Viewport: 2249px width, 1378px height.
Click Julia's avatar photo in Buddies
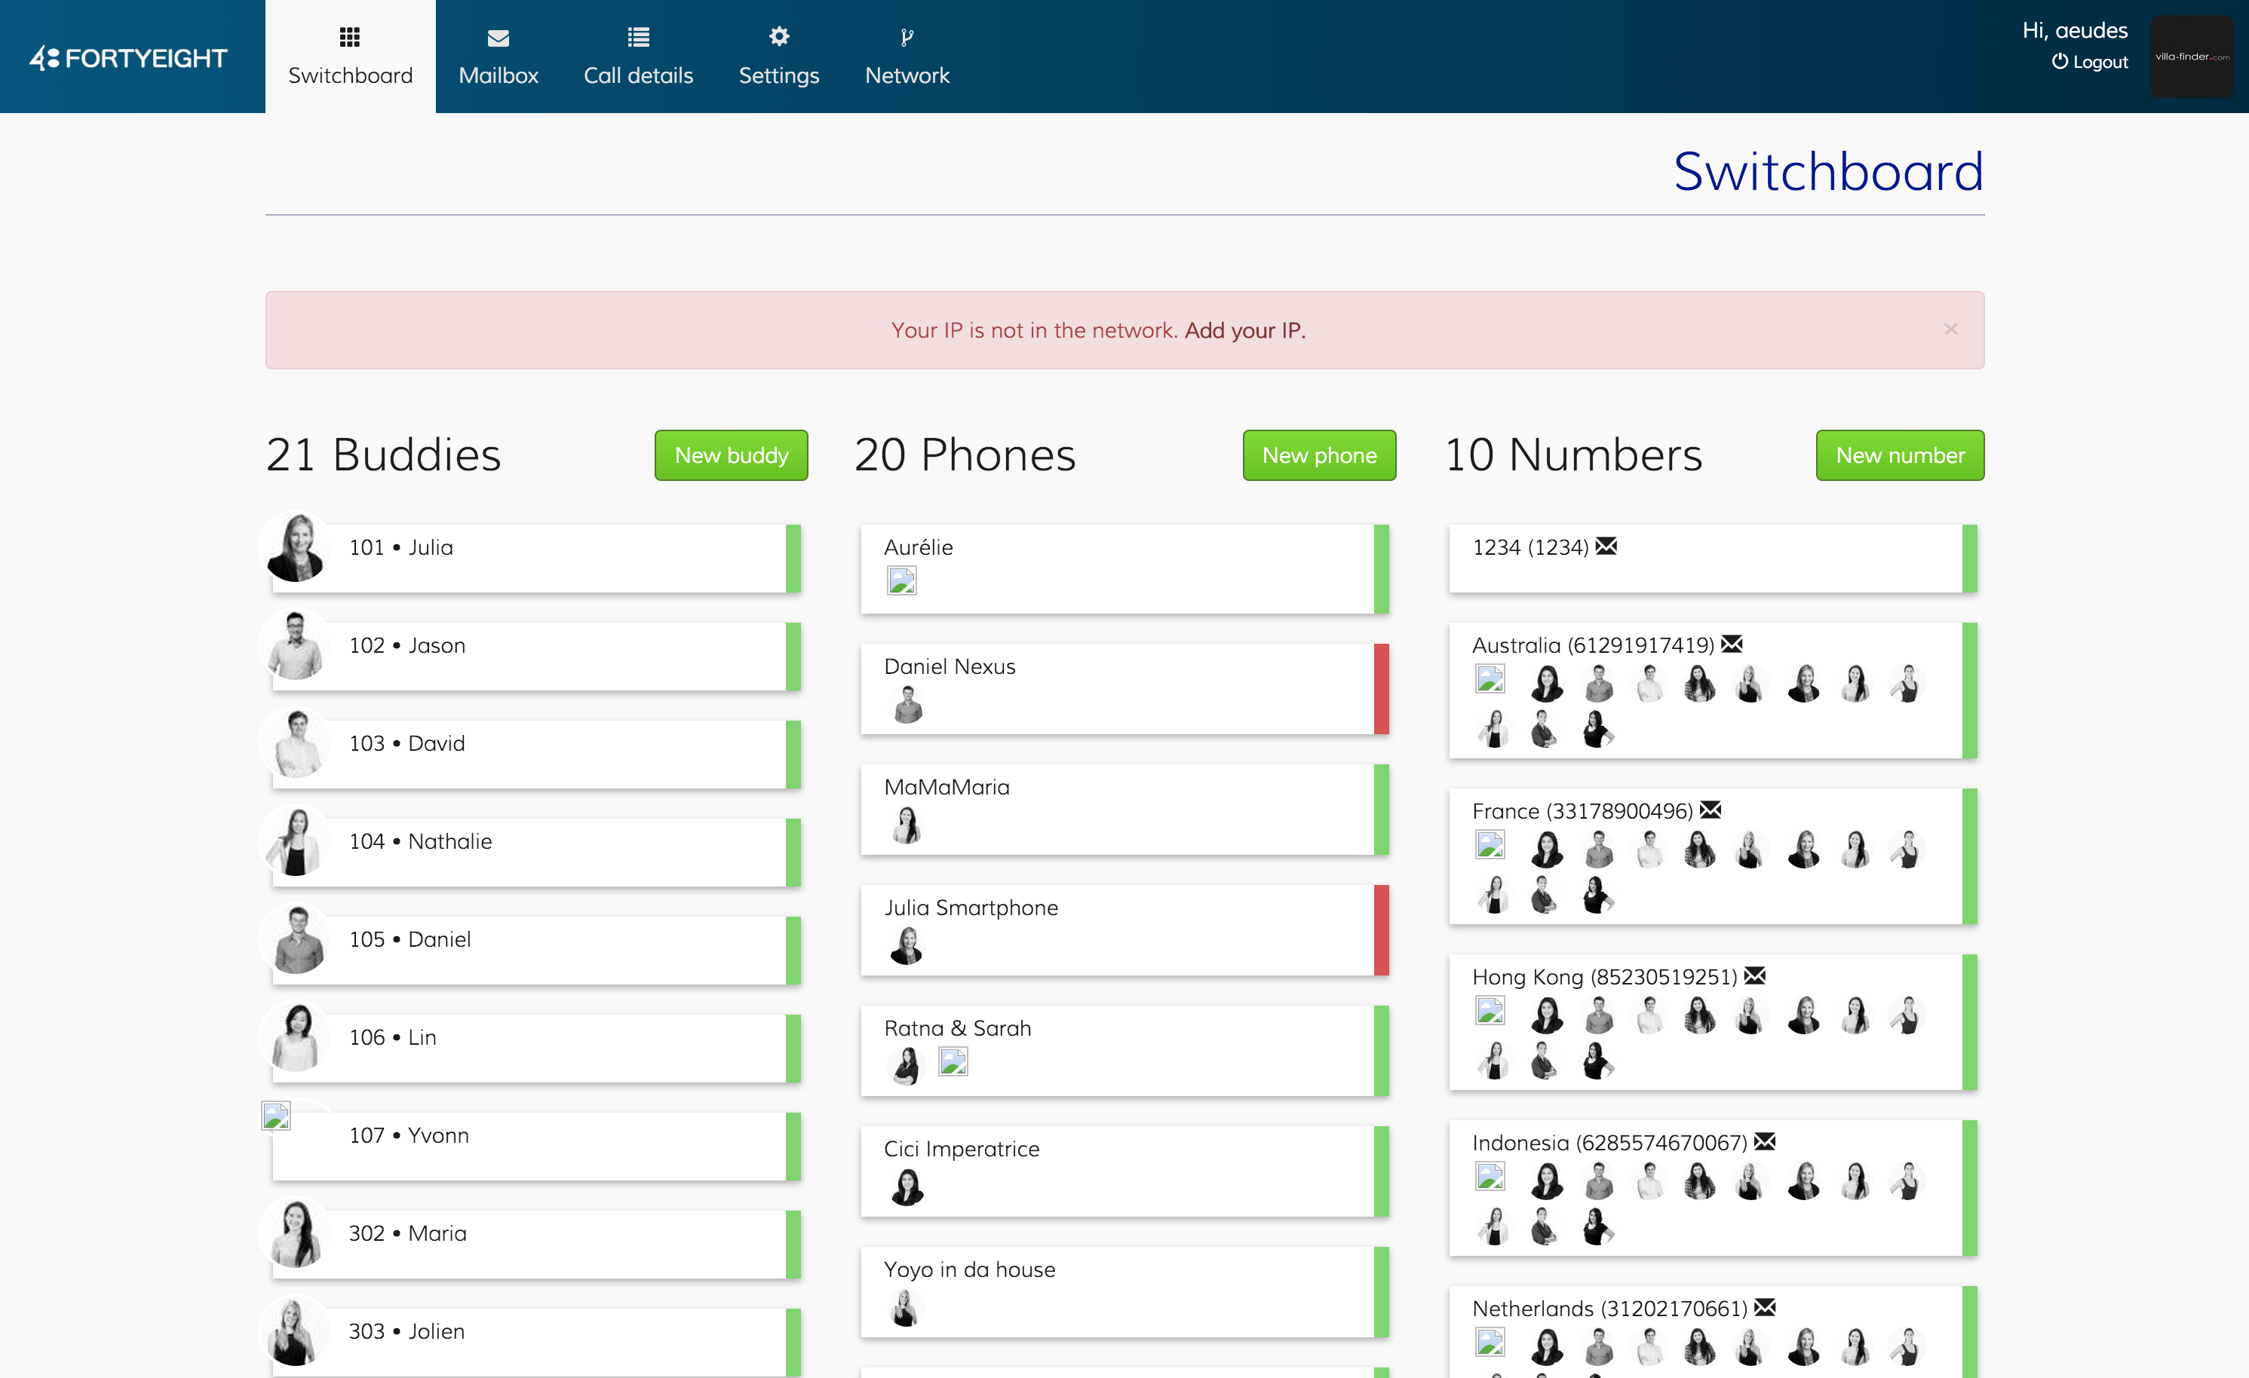[x=296, y=547]
